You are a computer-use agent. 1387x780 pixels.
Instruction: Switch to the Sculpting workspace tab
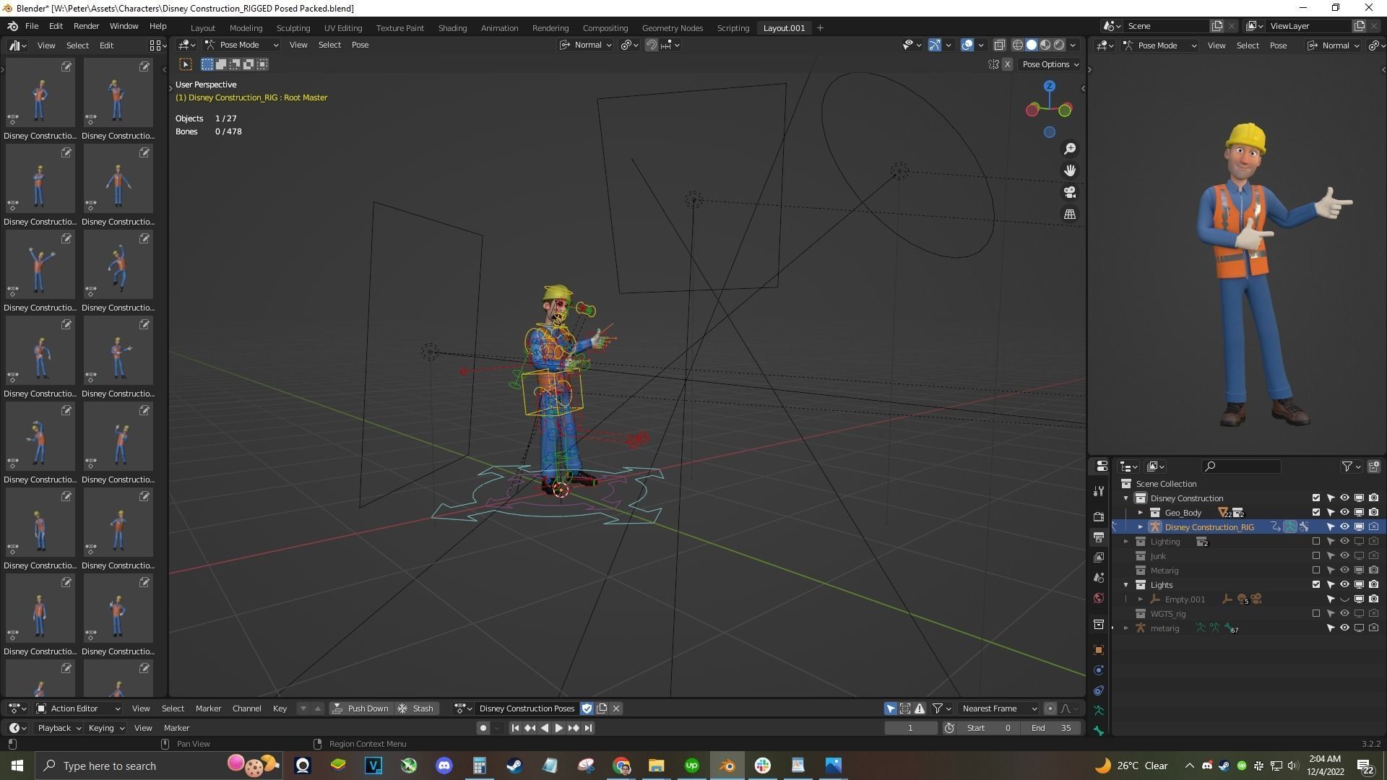(293, 27)
